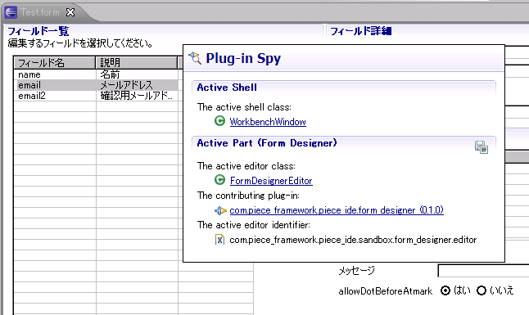Click the allowDotBeforeAtmark label
Viewport: 529px width, 315px height.
[385, 291]
